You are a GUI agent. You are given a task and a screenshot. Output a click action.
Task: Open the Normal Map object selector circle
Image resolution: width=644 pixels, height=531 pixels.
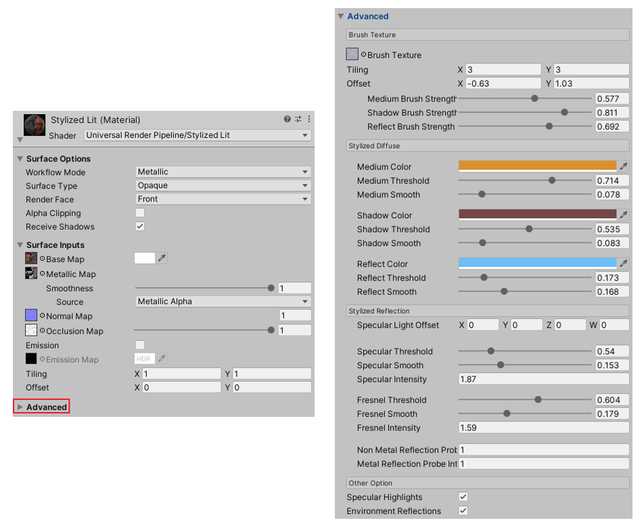pyautogui.click(x=43, y=315)
